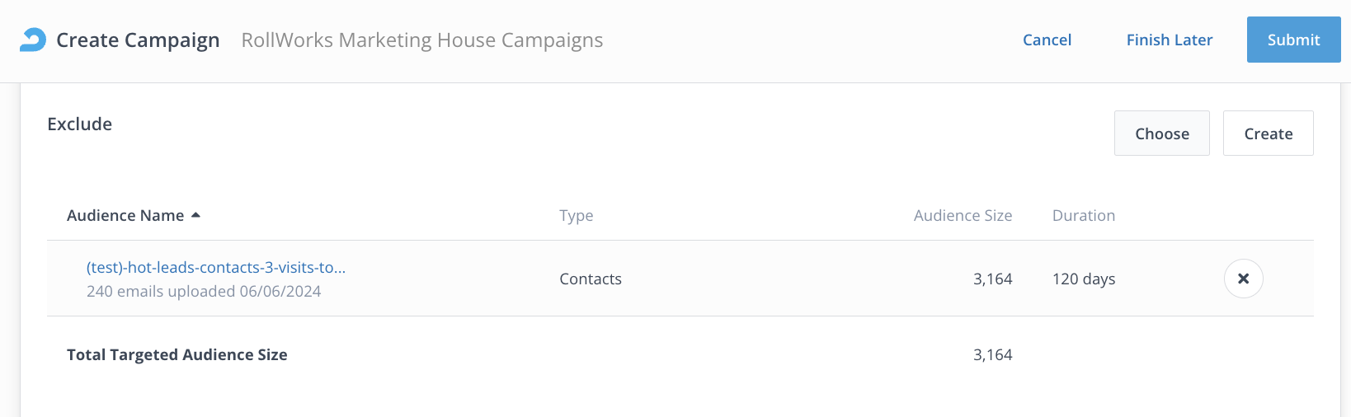The width and height of the screenshot is (1351, 417).
Task: Cancel the campaign creation
Action: [1047, 40]
